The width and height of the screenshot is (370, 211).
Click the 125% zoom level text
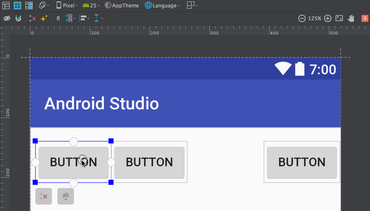coord(314,18)
